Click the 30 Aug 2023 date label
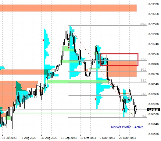 (x=49, y=138)
